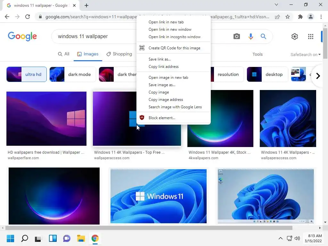Toggle the ultra hd filter chip
The image size is (328, 246).
tap(27, 74)
